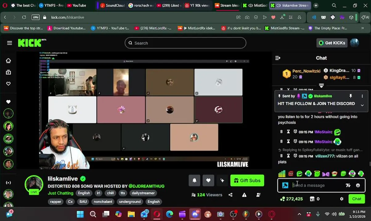
Task: Click Get KICKs button
Action: 332,43
